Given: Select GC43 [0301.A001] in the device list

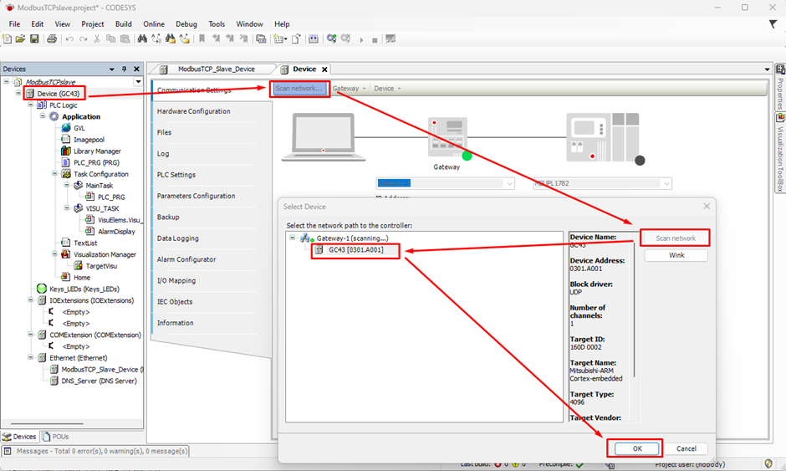Looking at the screenshot, I should tap(356, 250).
